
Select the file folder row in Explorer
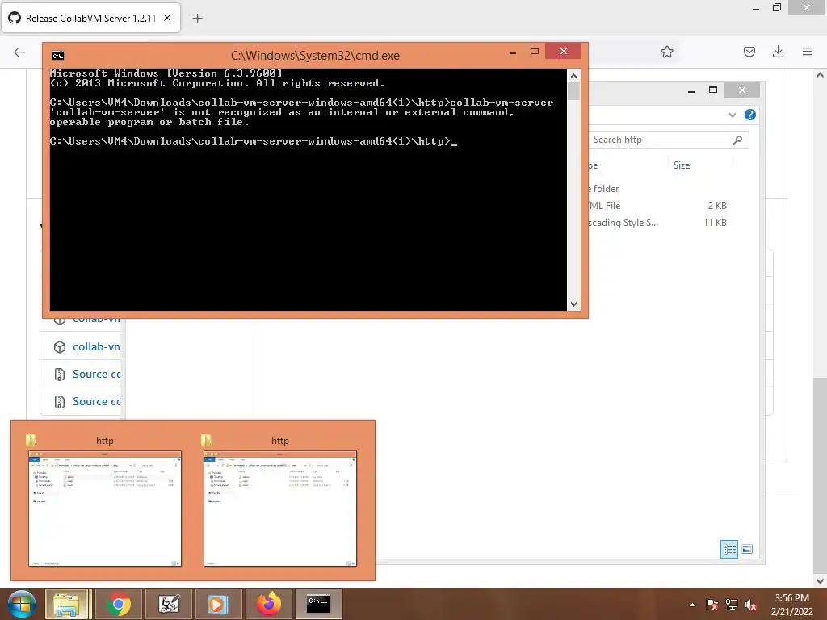click(659, 189)
